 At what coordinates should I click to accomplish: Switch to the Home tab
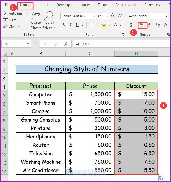click(25, 5)
